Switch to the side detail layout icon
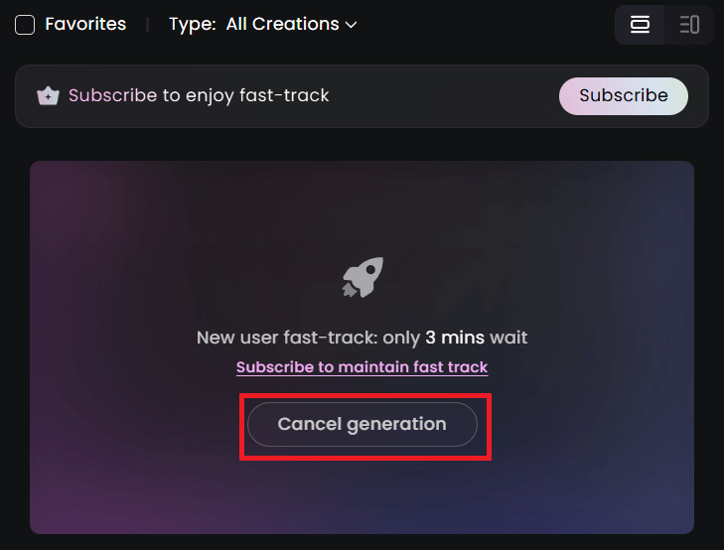This screenshot has width=724, height=550. click(x=689, y=25)
